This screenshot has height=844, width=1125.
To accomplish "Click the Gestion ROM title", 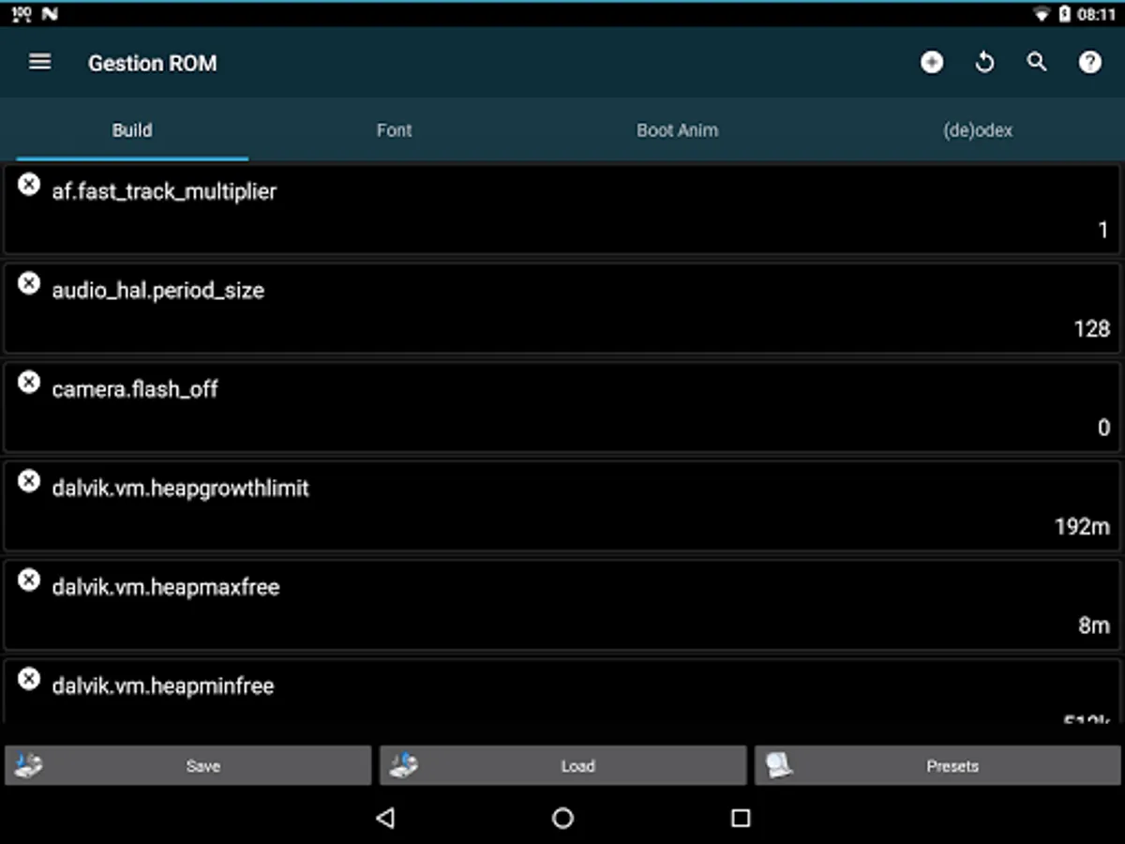I will click(153, 63).
